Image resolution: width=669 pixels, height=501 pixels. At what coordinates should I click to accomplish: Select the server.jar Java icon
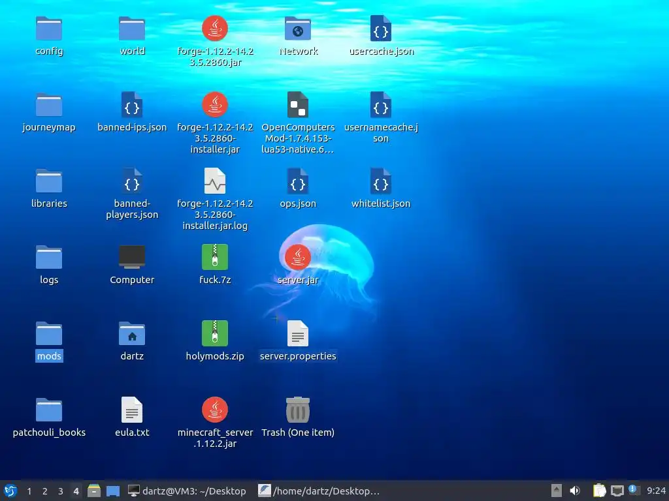(x=298, y=257)
